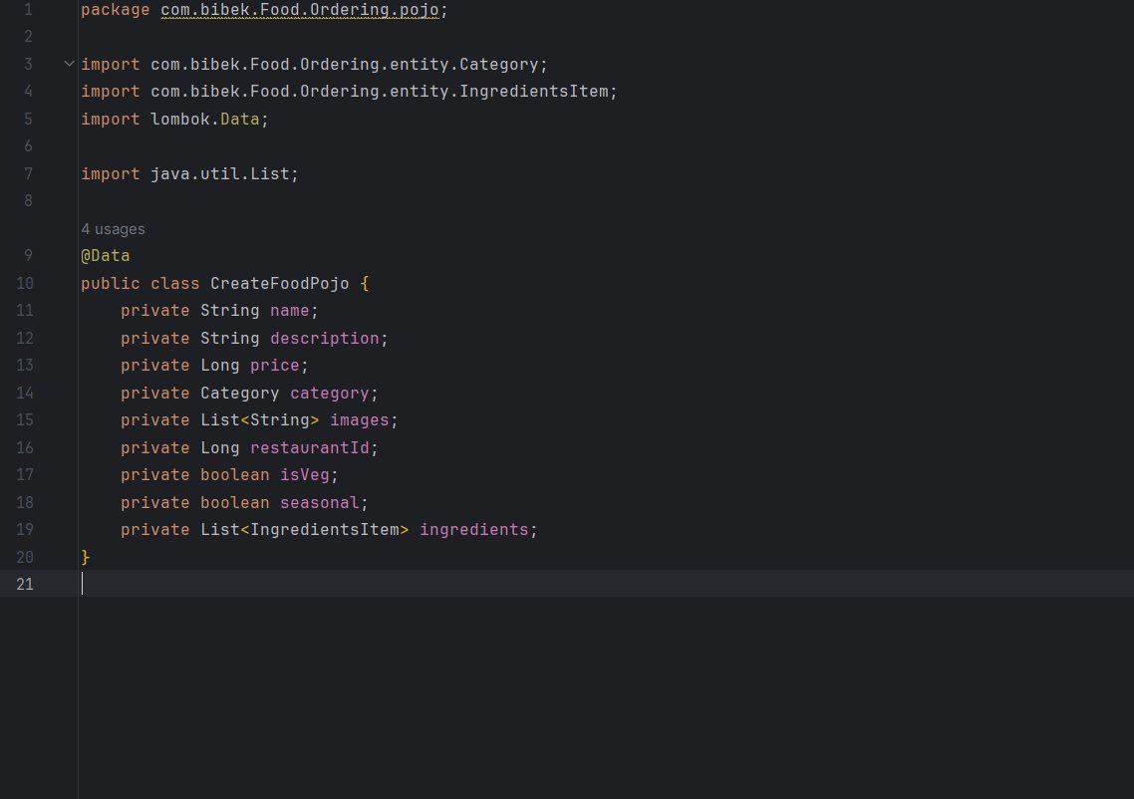Click the 'ingredients' field on line 19
Viewport: 1134px width, 799px height.
(x=474, y=530)
